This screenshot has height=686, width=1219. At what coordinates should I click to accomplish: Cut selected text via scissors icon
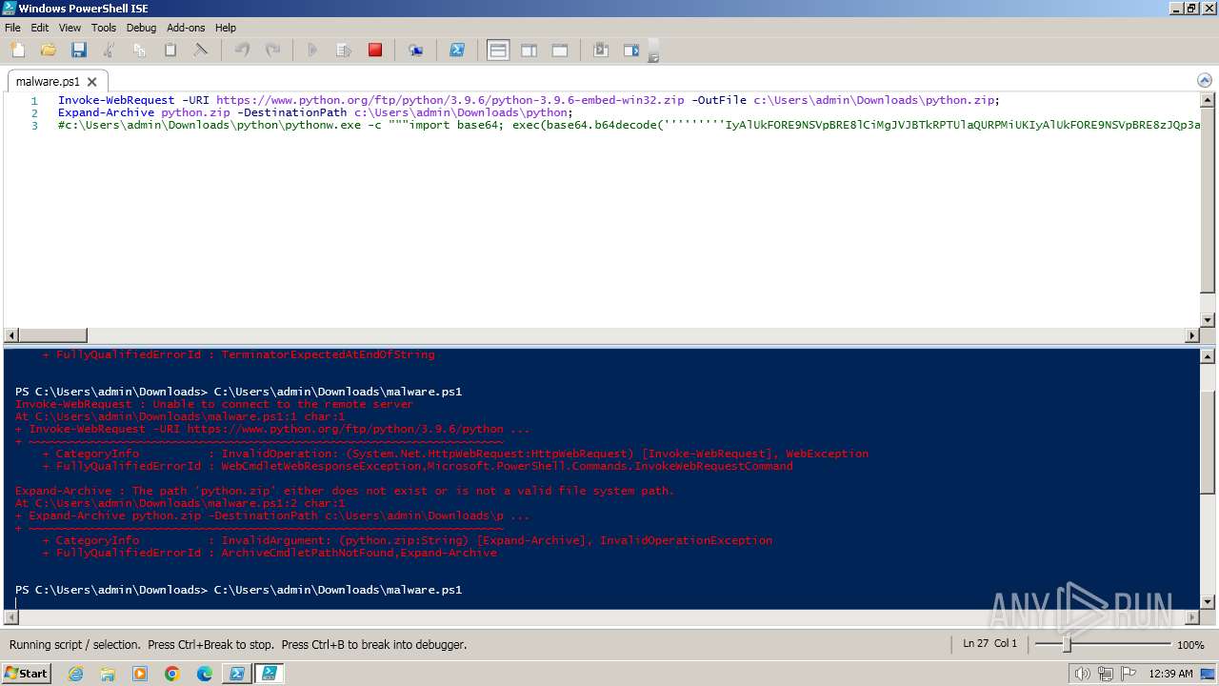109,50
